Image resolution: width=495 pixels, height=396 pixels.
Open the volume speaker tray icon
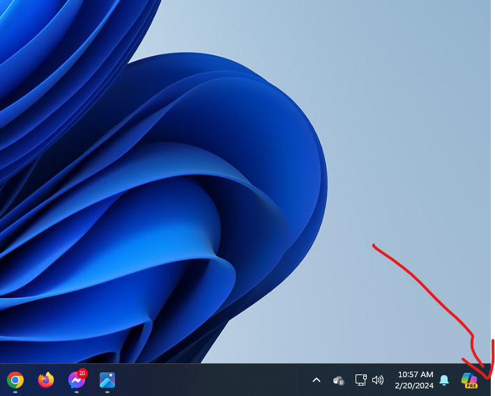(378, 380)
